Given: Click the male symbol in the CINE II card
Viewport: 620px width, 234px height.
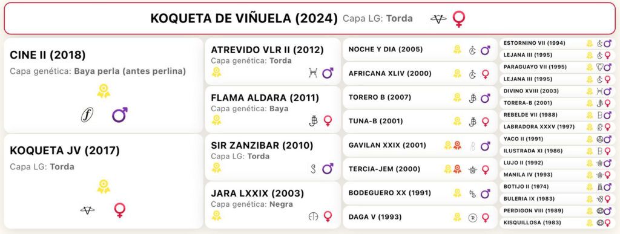Looking at the screenshot, I should [119, 115].
